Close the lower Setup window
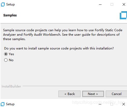This screenshot has width=127, height=107. tap(124, 104)
